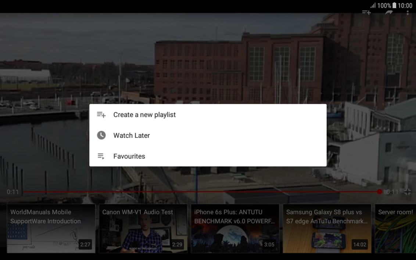Screen dimensions: 416x260
Task: Tap the share icon above the video
Action: click(388, 12)
